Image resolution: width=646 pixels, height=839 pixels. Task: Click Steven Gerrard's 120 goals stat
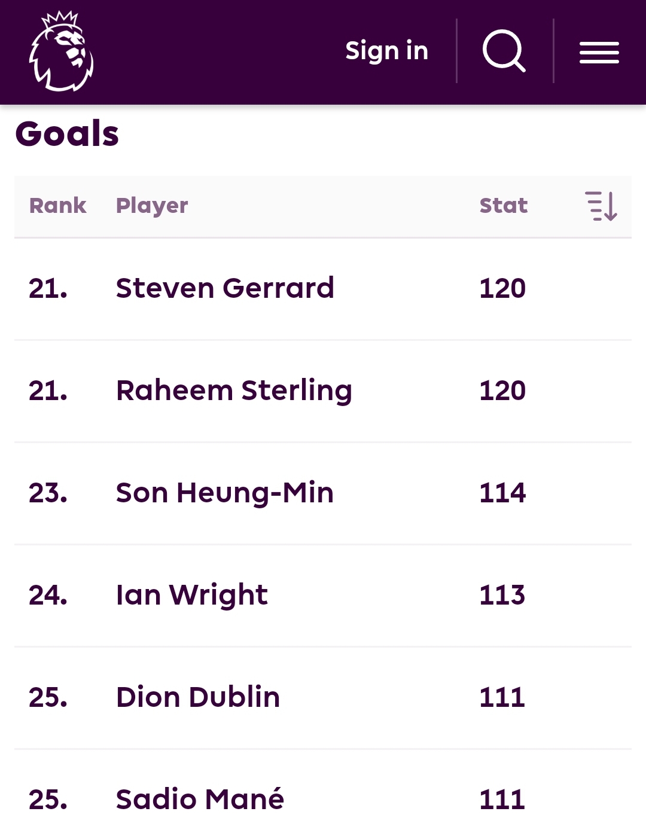pos(502,288)
